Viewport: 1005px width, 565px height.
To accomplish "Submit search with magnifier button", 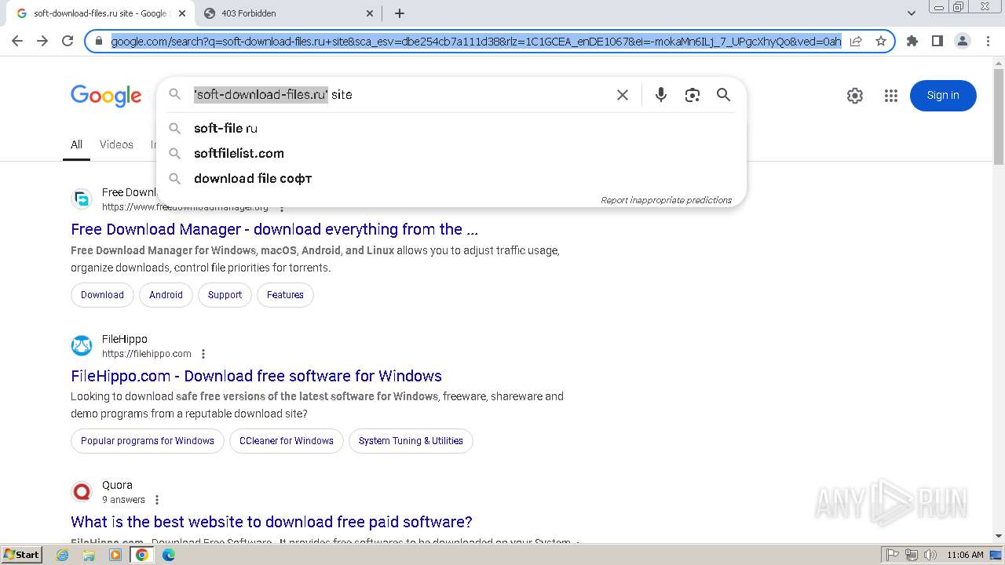I will coord(723,95).
